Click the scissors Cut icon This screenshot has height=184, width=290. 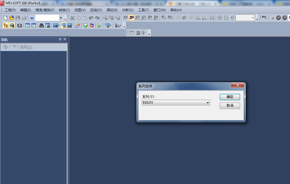[72, 18]
